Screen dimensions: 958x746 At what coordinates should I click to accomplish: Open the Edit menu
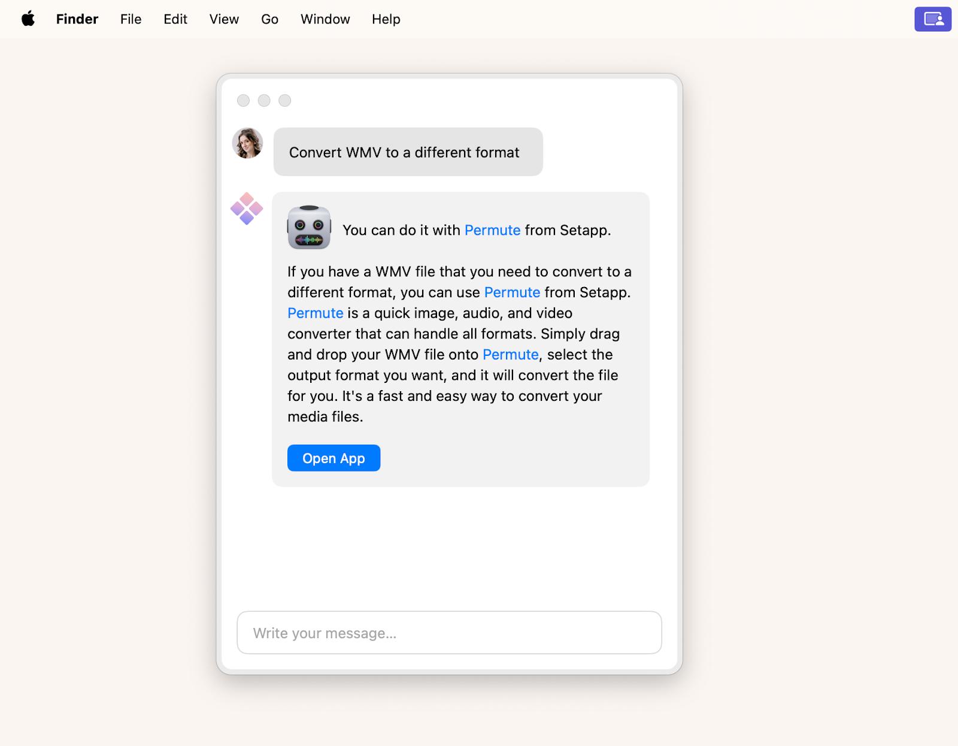pos(175,19)
